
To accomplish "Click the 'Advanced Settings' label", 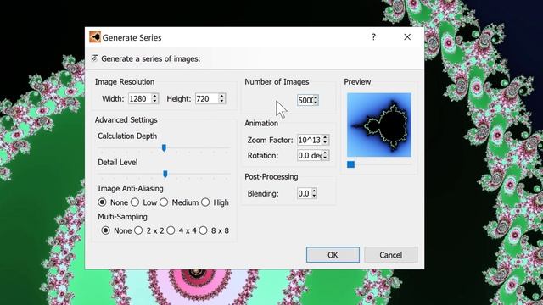I will [x=126, y=120].
